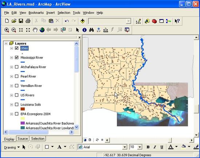Select the Zoom In magnifier tool

click(x=7, y=30)
